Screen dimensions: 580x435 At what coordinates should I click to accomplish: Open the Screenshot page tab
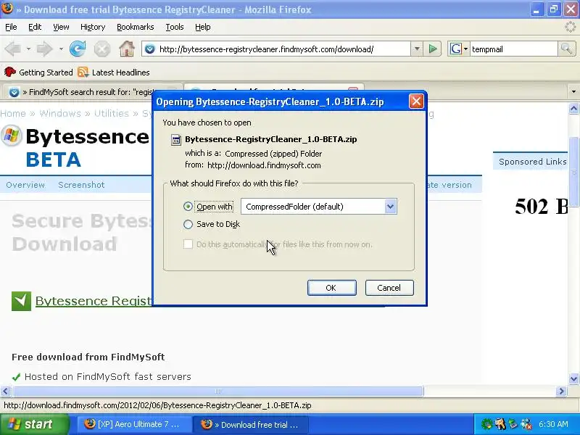pos(81,185)
